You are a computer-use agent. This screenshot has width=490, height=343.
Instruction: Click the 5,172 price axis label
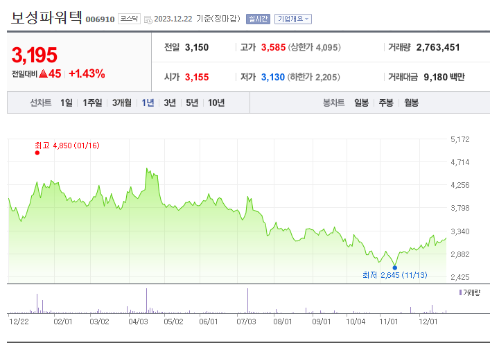pyautogui.click(x=460, y=139)
